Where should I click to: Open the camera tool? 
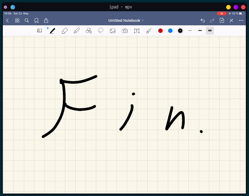[125, 31]
